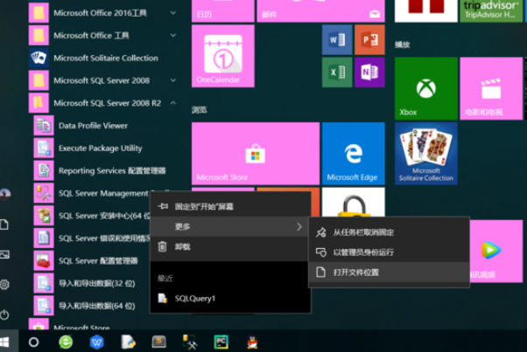Open PyCharm from the taskbar

[221, 342]
